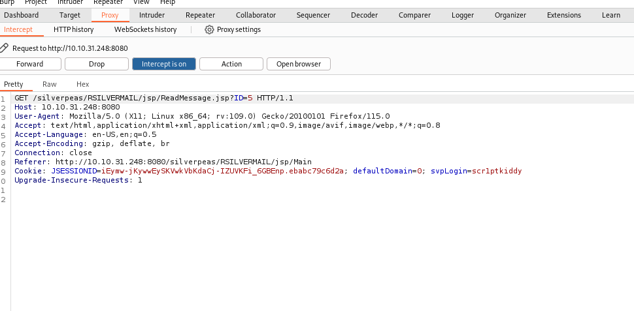Viewport: 634px width, 311px height.
Task: Open the WebSockets history tab
Action: (x=146, y=29)
